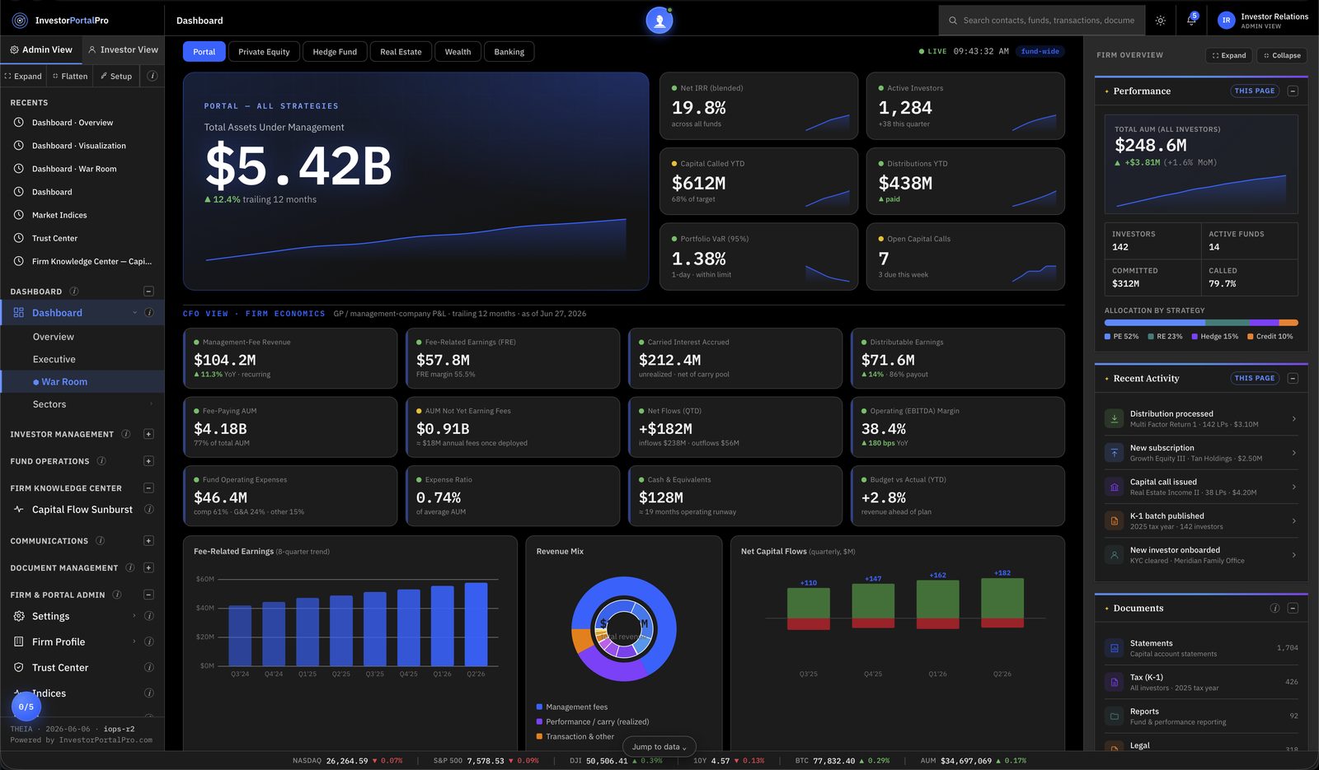This screenshot has width=1319, height=770.
Task: Click the info icon for Communications
Action: pos(101,541)
